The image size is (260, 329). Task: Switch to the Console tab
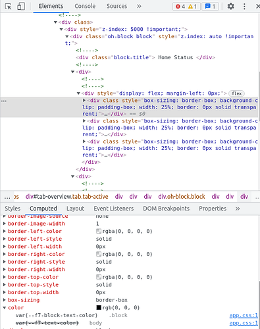pos(85,6)
